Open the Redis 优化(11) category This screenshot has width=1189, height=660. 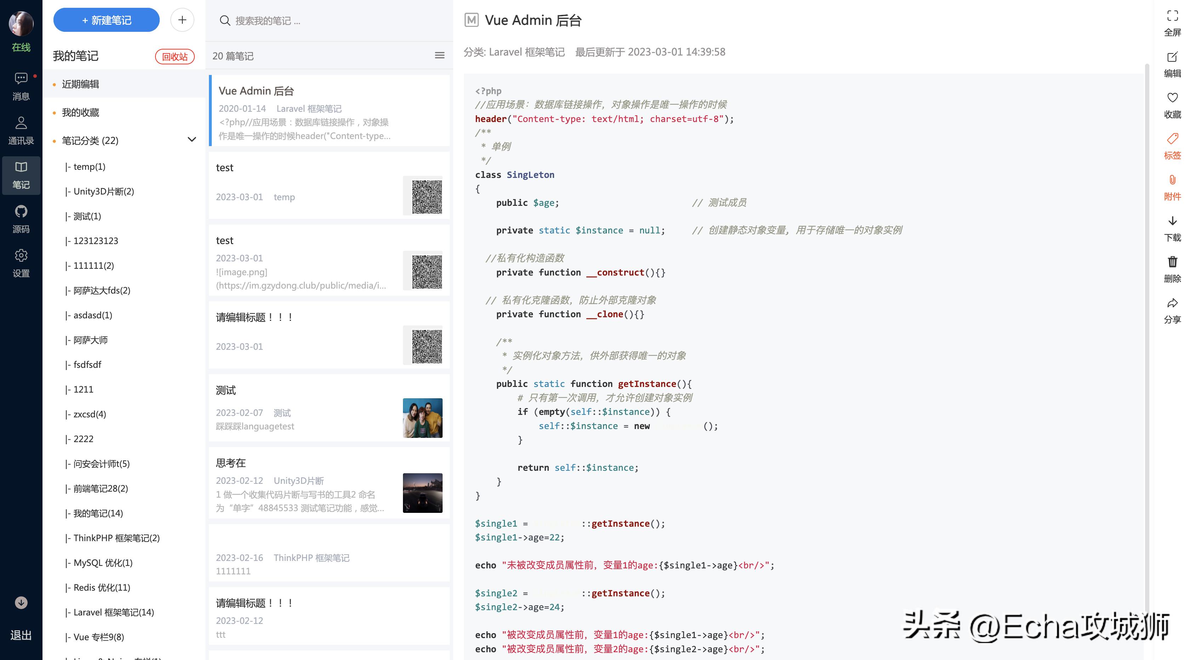click(102, 587)
